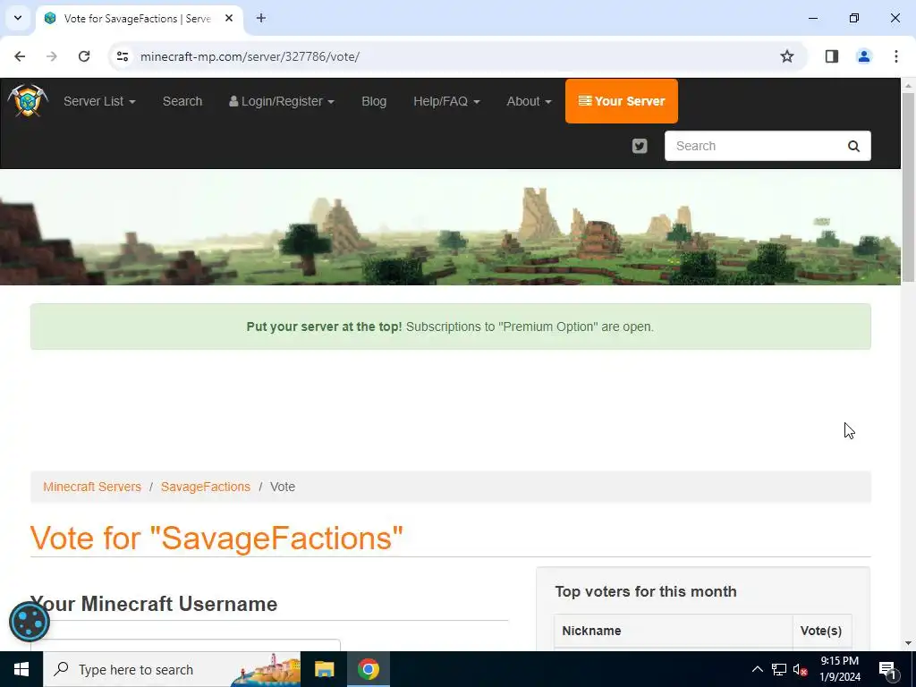Click the Windows taskbar search box
Viewport: 916px width, 687px height.
click(x=172, y=669)
